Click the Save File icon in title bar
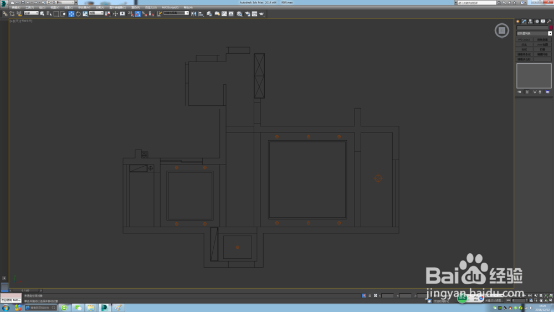This screenshot has height=312, width=554. pos(23,2)
